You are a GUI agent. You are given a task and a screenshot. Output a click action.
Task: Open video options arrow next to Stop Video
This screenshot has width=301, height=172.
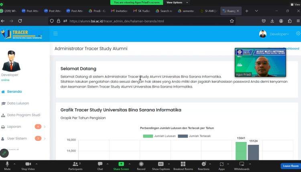pyautogui.click(x=37, y=164)
